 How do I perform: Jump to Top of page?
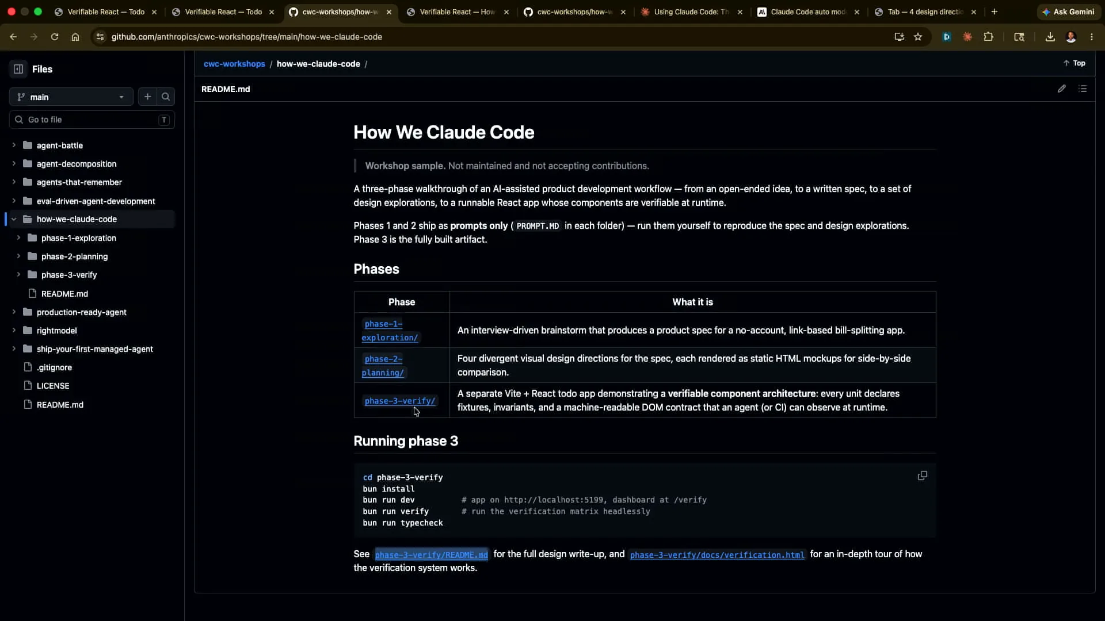(1074, 63)
